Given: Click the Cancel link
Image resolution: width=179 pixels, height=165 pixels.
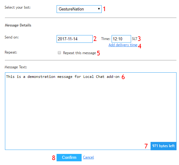Looking at the screenshot, I should tap(88, 157).
